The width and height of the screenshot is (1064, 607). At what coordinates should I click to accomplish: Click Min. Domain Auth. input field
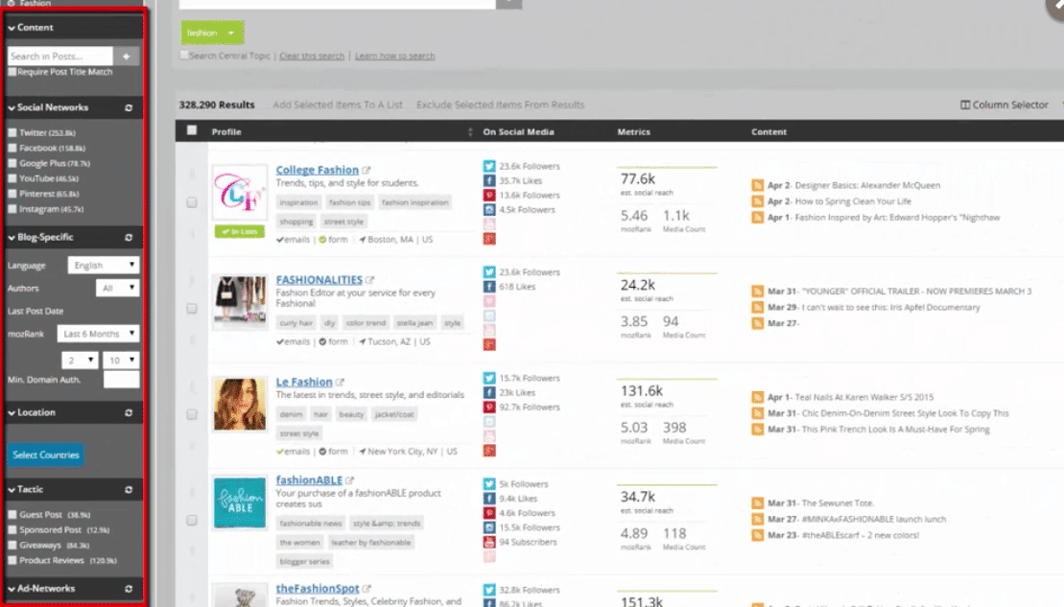[122, 380]
